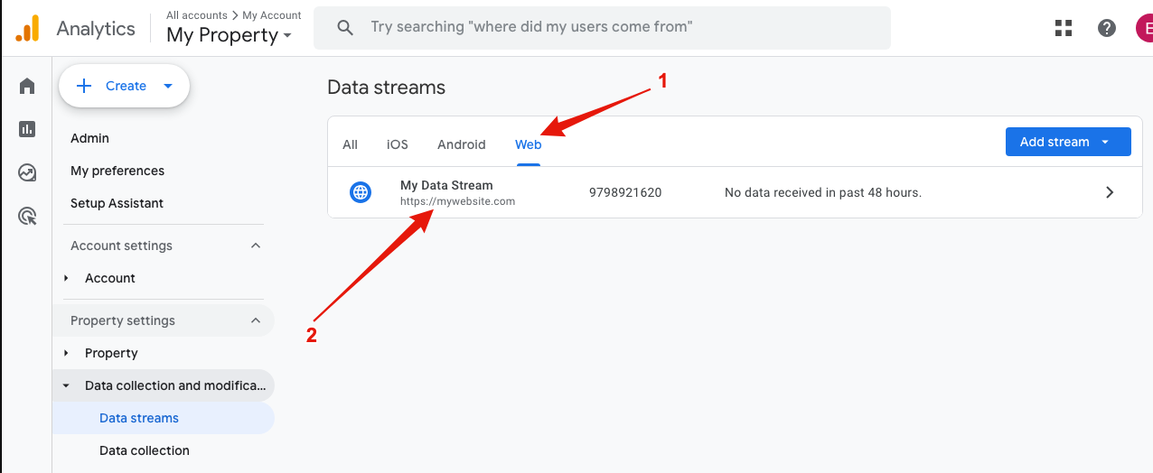Open the Reports bar chart icon
This screenshot has width=1153, height=473.
(27, 129)
